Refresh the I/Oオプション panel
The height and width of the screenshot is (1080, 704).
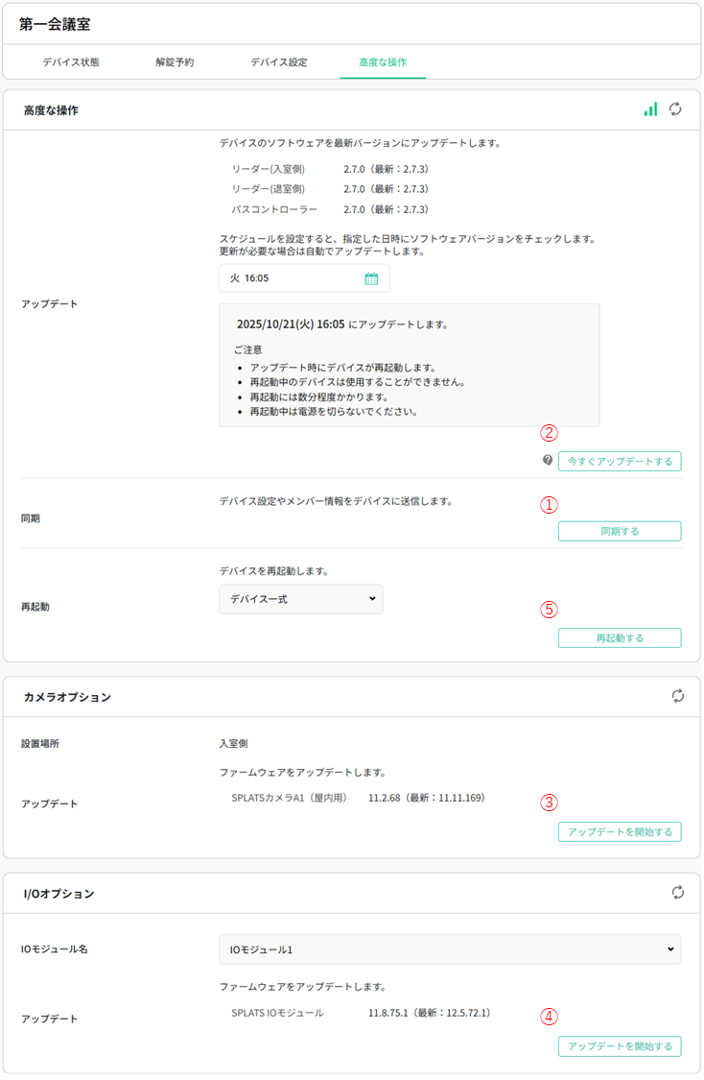[677, 893]
